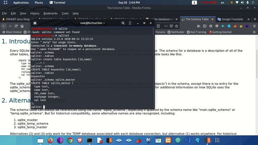Open Firefox Bookmarks menu
Screen dimensions: 258x145
[x=50, y=13]
